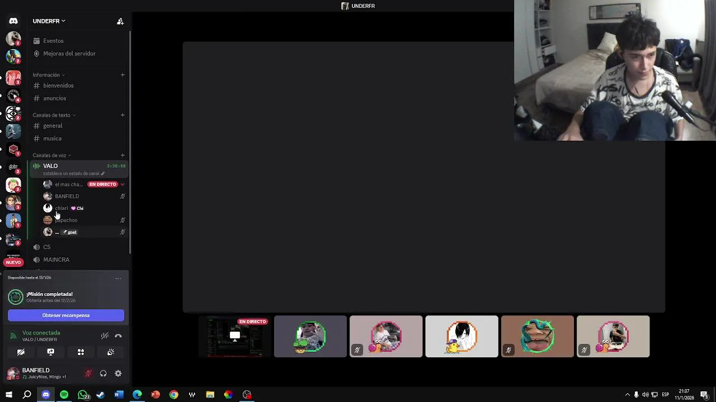Open Mejoras del servidor
This screenshot has height=402, width=716.
(79, 54)
